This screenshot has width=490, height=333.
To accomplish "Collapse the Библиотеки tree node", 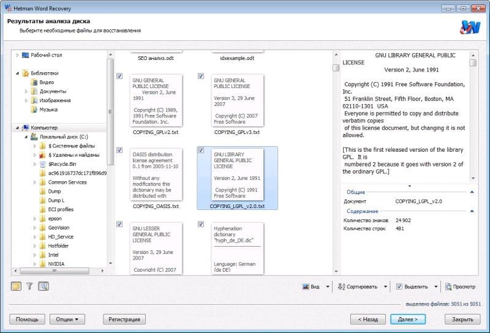I will pyautogui.click(x=18, y=73).
